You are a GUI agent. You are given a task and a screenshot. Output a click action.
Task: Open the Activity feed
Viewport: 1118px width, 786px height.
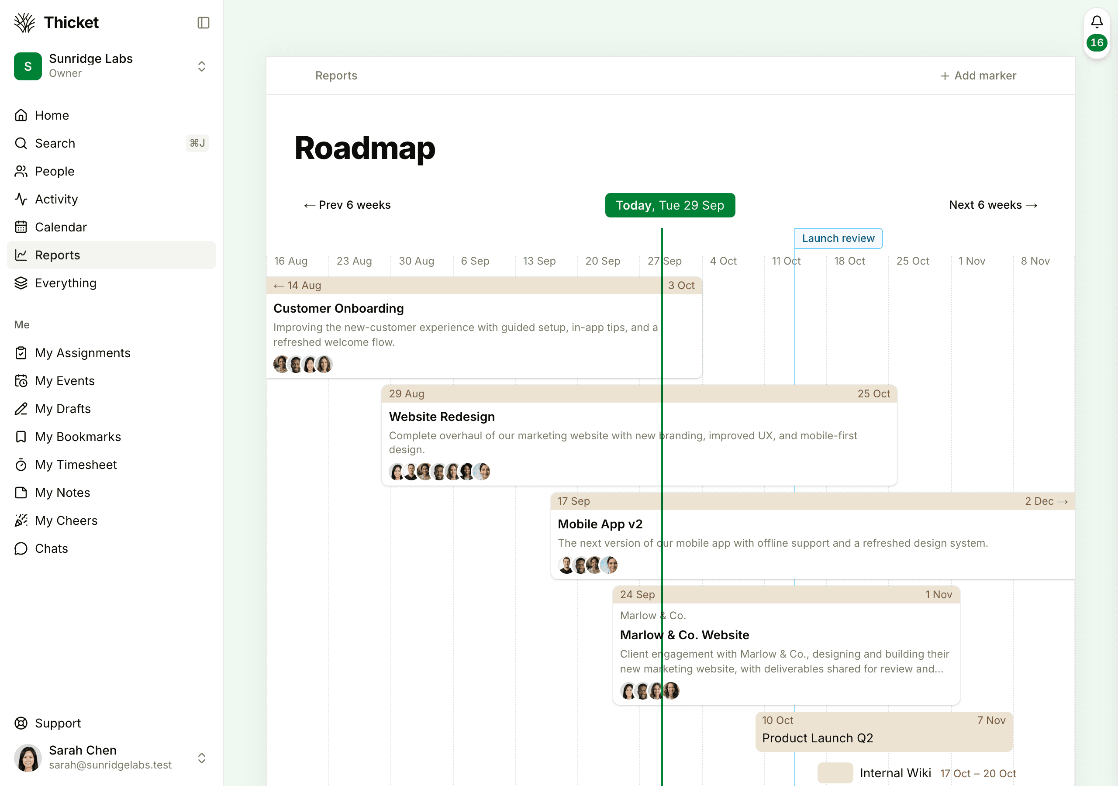tap(111, 199)
